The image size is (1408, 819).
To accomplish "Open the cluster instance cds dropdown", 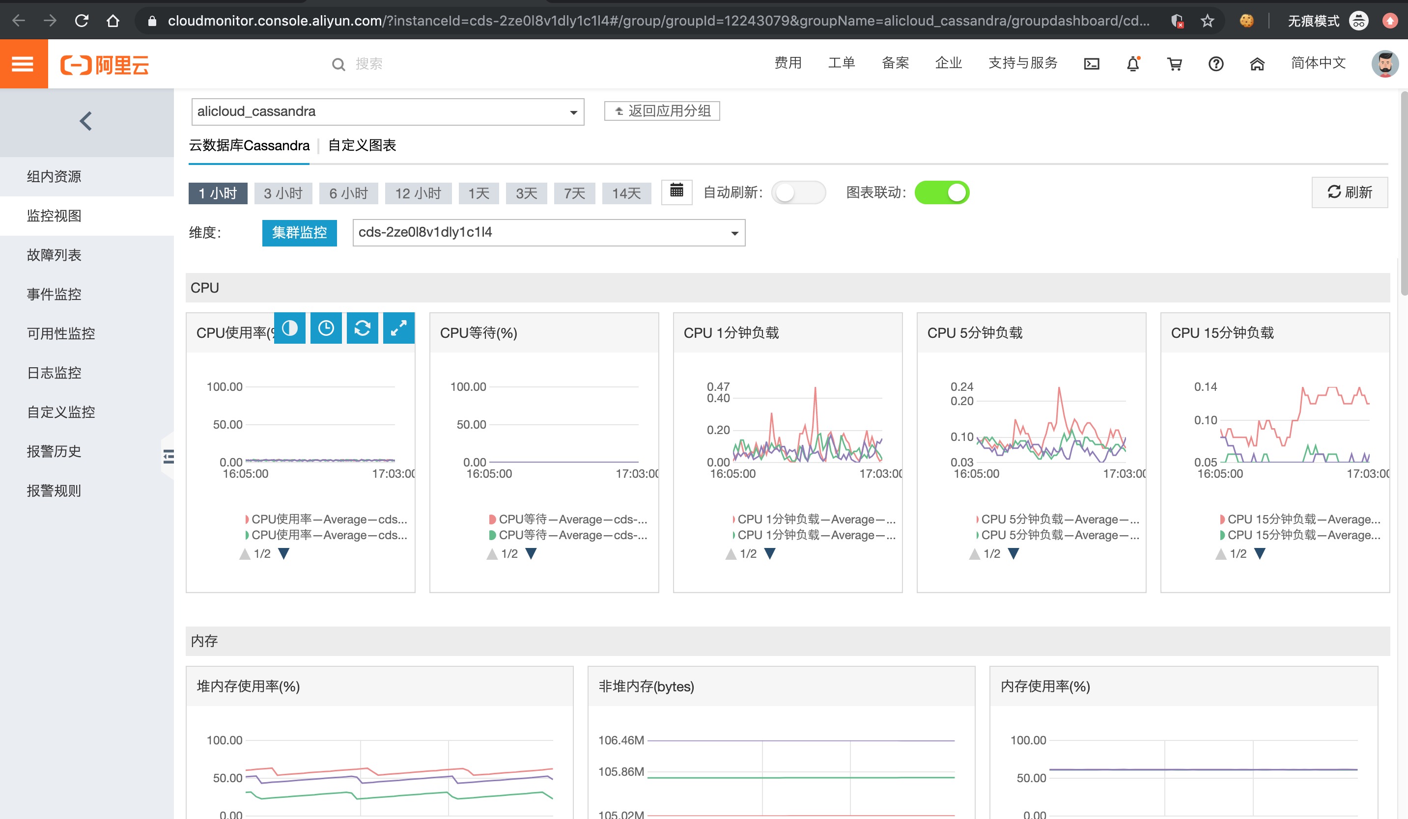I will coord(549,232).
